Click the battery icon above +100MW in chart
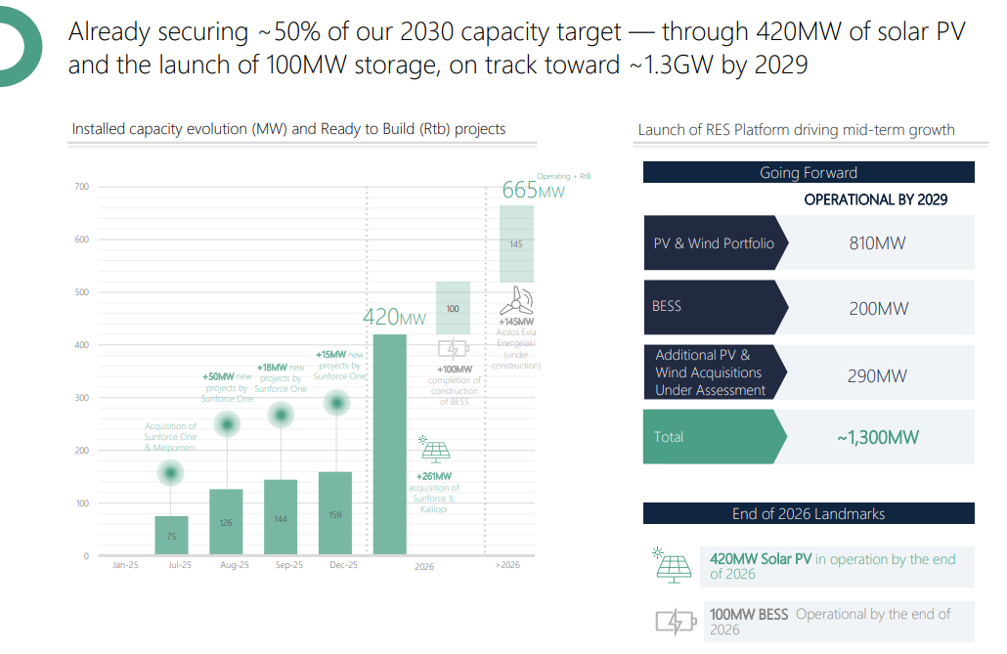Viewport: 1007px width, 654px height. pyautogui.click(x=454, y=349)
